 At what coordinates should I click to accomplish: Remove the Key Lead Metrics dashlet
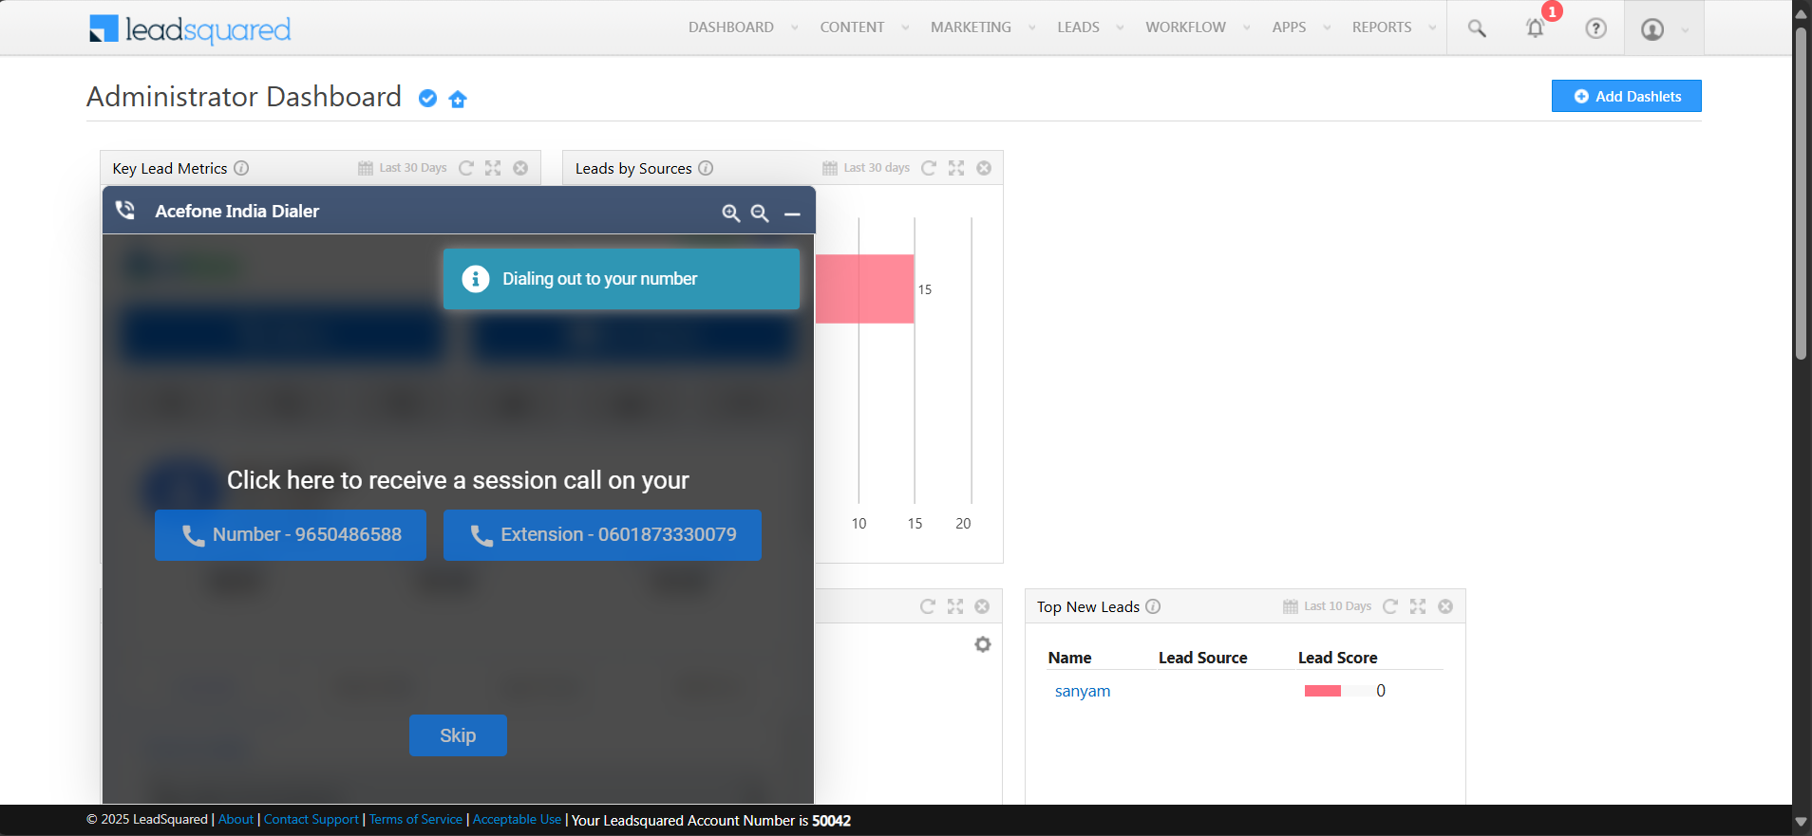click(x=520, y=168)
